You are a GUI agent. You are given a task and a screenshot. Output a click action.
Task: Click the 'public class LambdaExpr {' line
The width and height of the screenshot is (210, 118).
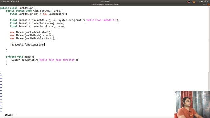(x=18, y=8)
